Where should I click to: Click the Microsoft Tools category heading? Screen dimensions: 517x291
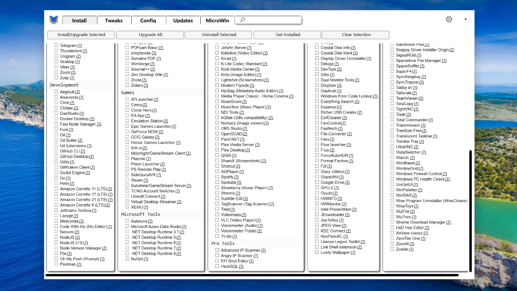click(141, 214)
